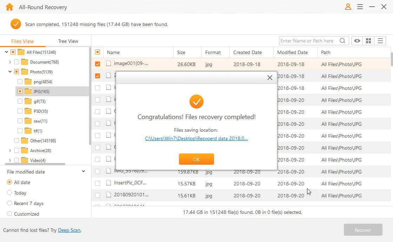Tick the png(4854) checkbox
This screenshot has width=393, height=242.
[x=20, y=82]
